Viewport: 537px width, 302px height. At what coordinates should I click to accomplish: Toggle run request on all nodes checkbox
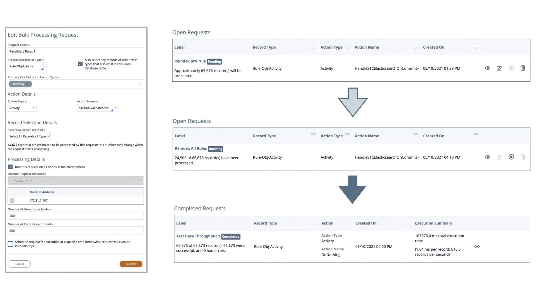click(10, 167)
